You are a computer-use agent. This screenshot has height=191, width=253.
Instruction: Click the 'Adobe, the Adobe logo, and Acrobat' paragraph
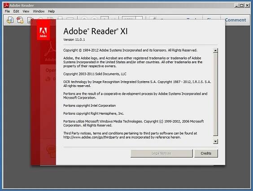133,62
